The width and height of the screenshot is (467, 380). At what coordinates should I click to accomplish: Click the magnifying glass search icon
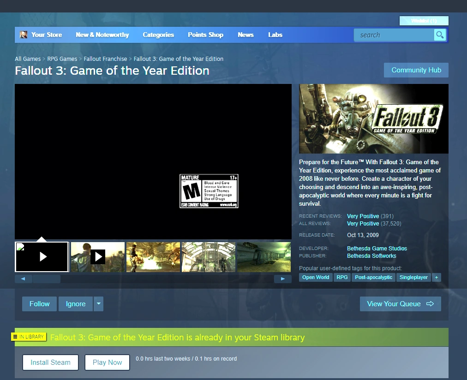[x=439, y=35]
